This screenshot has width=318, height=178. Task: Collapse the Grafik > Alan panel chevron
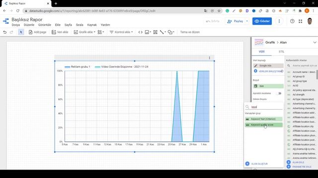click(x=315, y=43)
